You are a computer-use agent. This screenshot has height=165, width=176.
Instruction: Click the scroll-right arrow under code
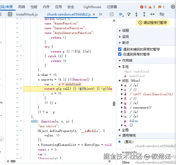[110, 161]
